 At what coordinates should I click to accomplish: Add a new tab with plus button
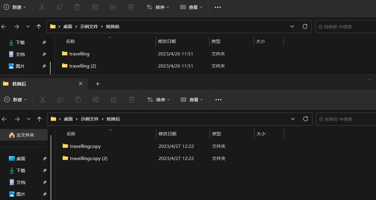tap(98, 84)
